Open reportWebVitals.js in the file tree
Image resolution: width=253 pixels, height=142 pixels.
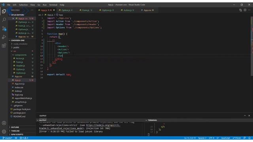pos(23,98)
